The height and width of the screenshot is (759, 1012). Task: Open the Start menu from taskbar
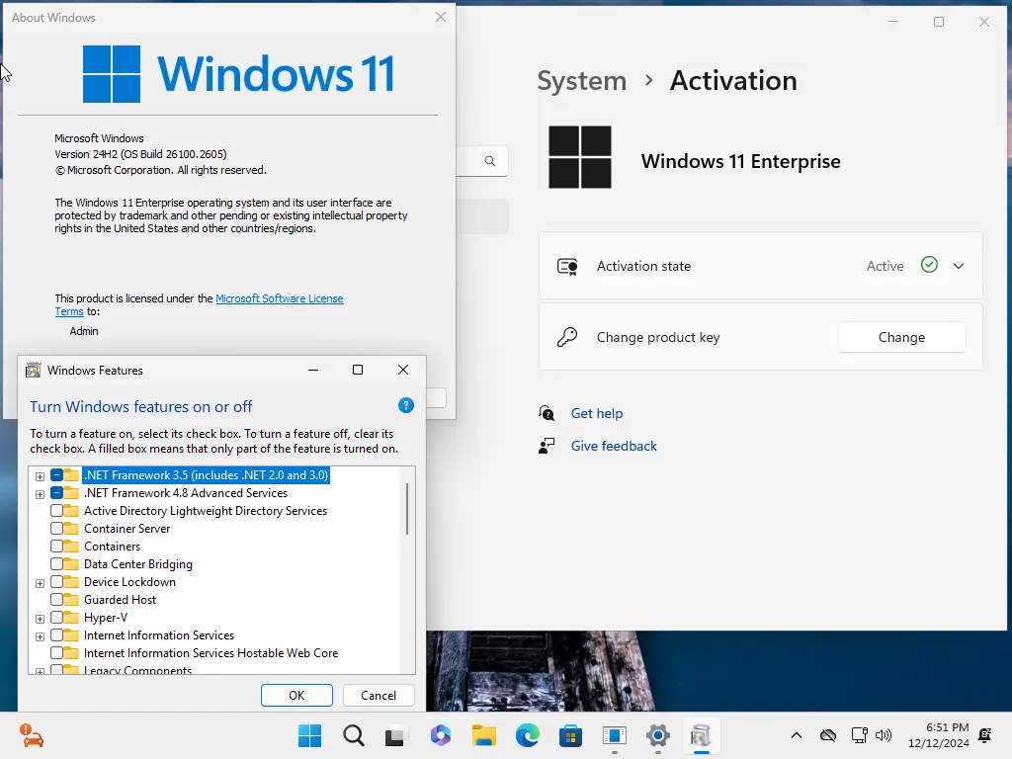[x=309, y=735]
